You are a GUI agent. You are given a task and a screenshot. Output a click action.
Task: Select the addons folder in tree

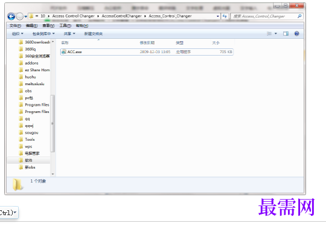coord(28,63)
